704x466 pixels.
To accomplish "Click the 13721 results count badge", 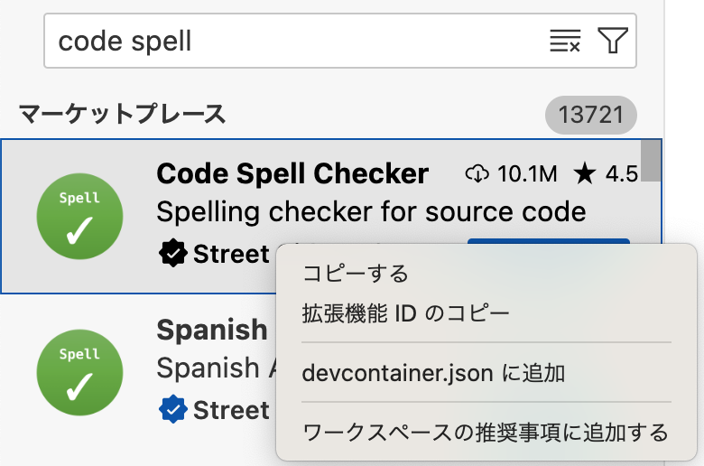I will [x=591, y=115].
